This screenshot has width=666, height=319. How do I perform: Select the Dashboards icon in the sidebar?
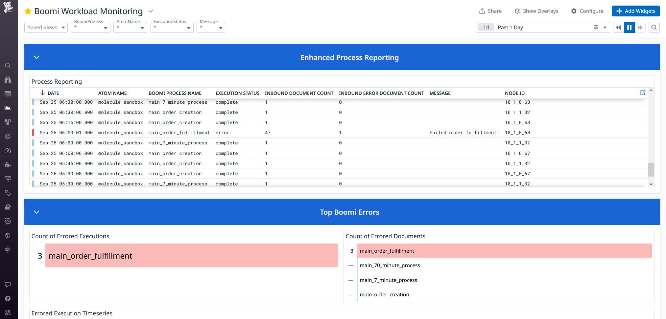(8, 108)
